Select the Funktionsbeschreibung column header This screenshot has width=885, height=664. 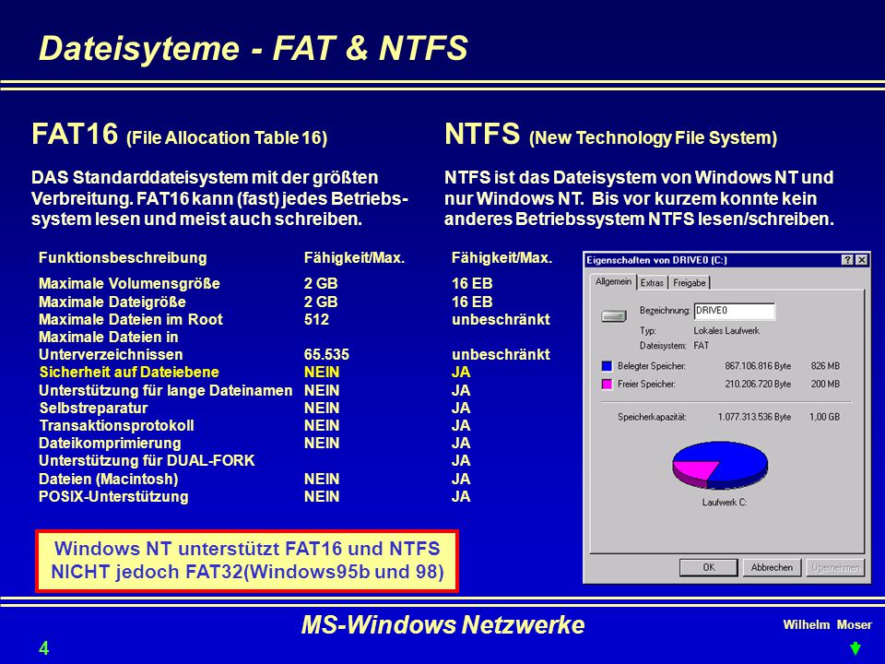pyautogui.click(x=123, y=257)
